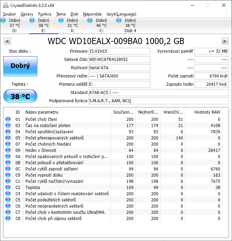Click current value 109 in Teplota row
This screenshot has width=232, height=241.
(x=130, y=188)
